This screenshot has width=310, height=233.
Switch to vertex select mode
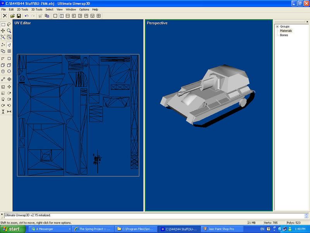point(3,45)
